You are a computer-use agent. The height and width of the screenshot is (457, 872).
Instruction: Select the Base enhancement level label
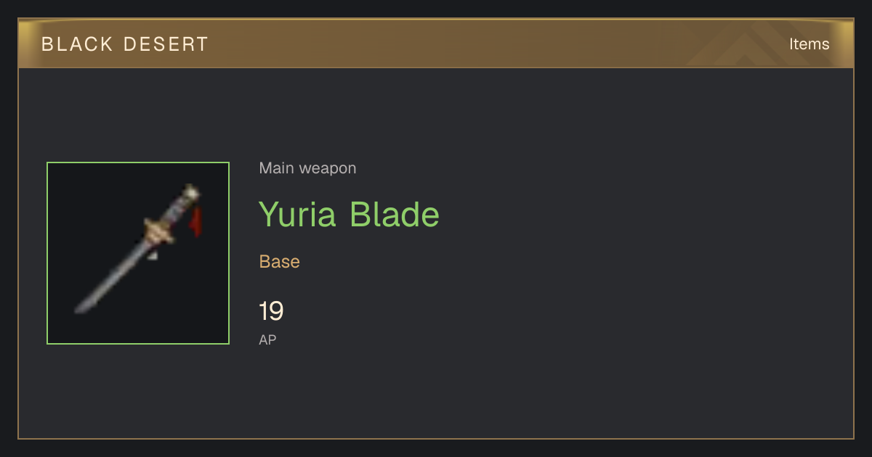click(280, 261)
